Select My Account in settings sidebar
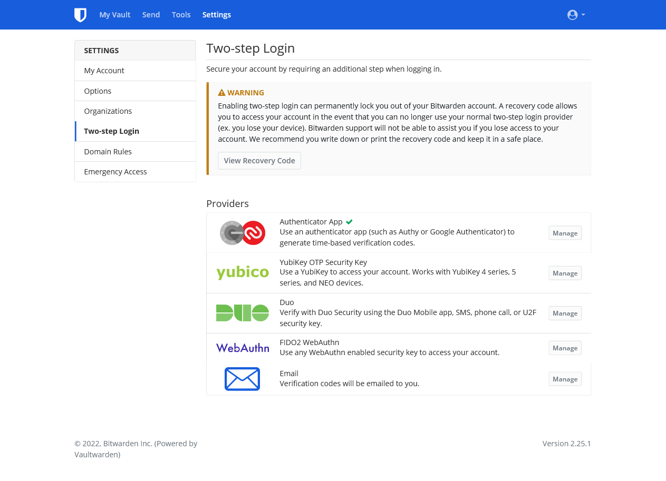 [104, 71]
